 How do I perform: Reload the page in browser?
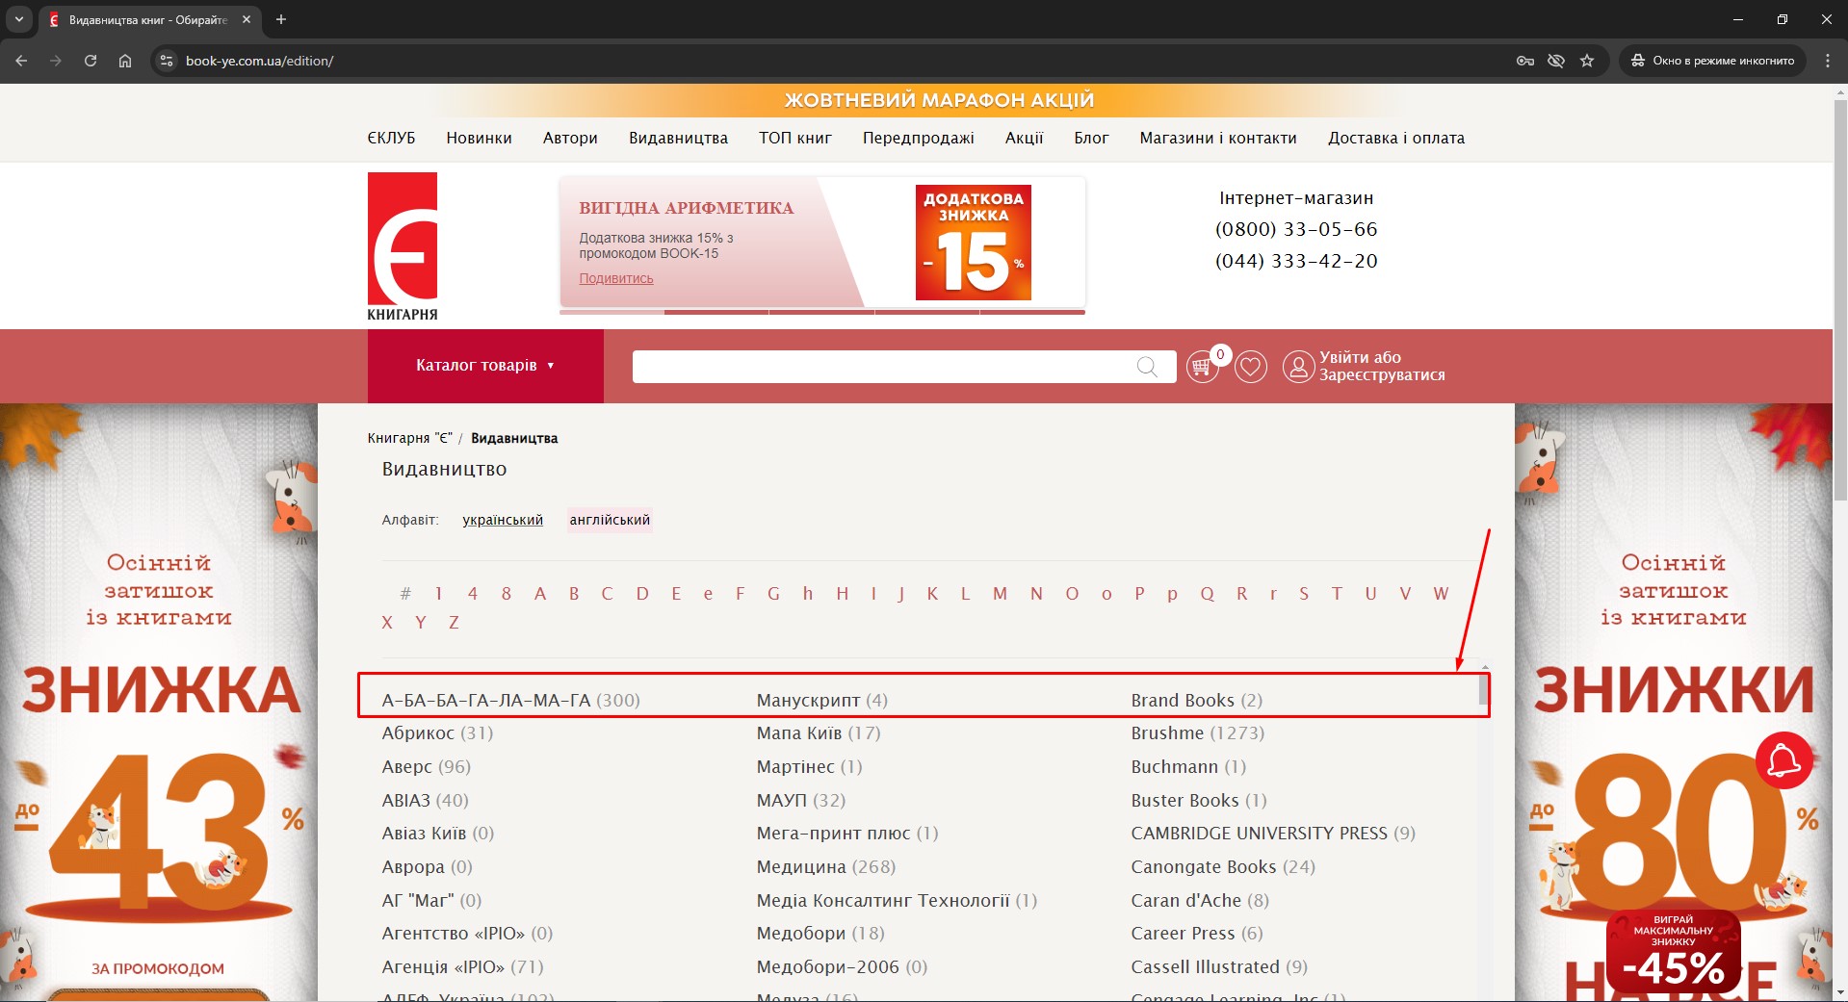[x=91, y=61]
